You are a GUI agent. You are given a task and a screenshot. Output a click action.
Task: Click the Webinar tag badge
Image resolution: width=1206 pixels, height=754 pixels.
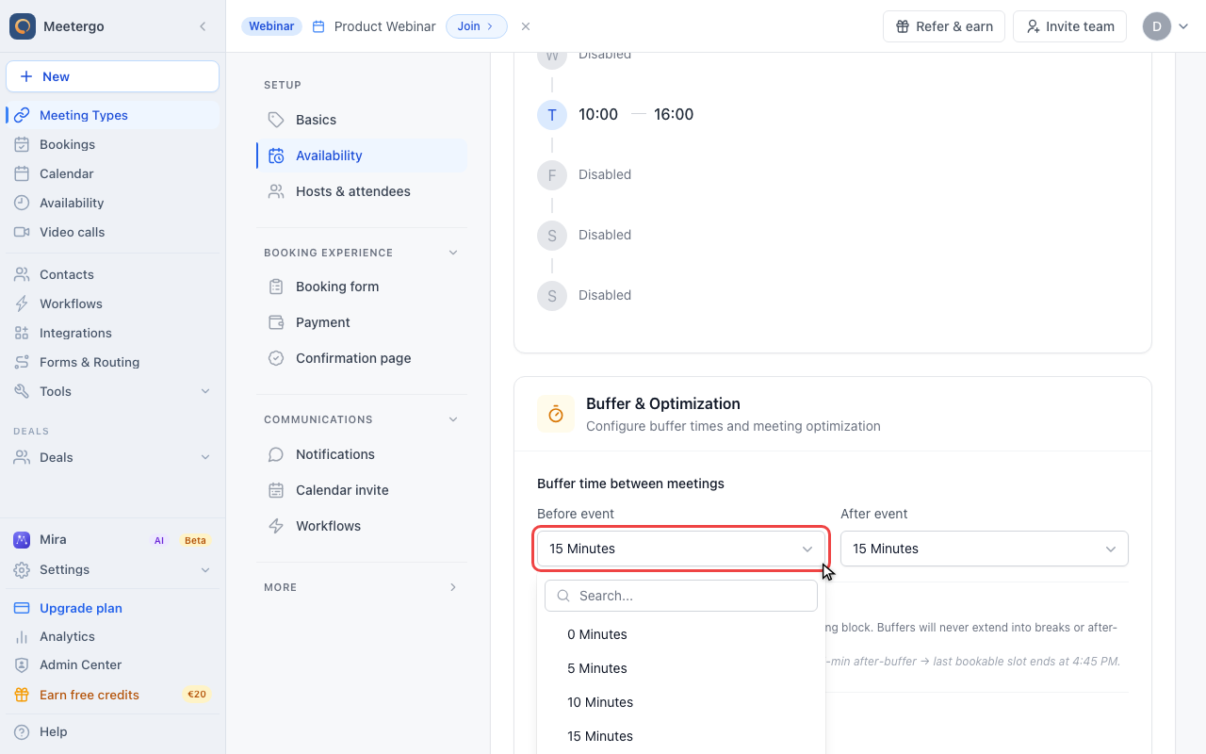271,26
